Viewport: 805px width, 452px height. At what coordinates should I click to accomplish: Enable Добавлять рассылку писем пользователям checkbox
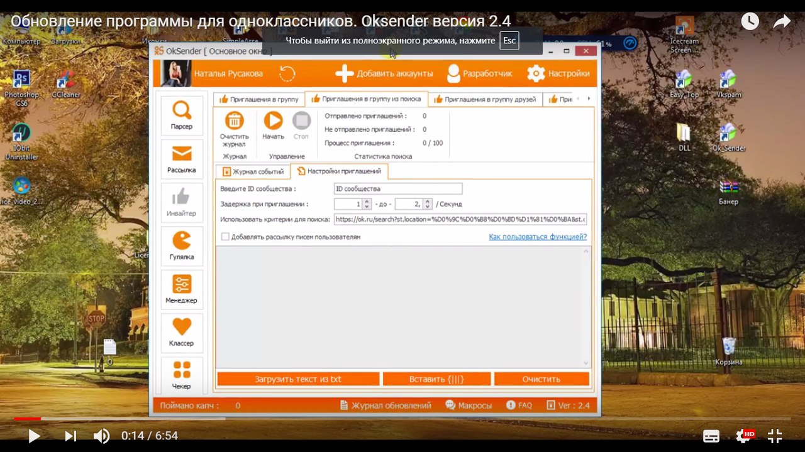point(225,237)
